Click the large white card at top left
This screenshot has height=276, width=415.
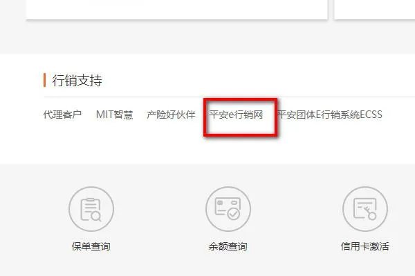[177, 9]
